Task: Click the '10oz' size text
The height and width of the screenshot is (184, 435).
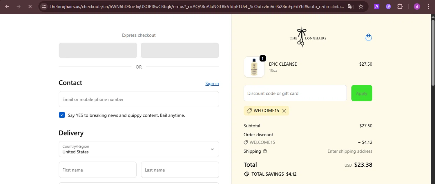Action: (273, 70)
